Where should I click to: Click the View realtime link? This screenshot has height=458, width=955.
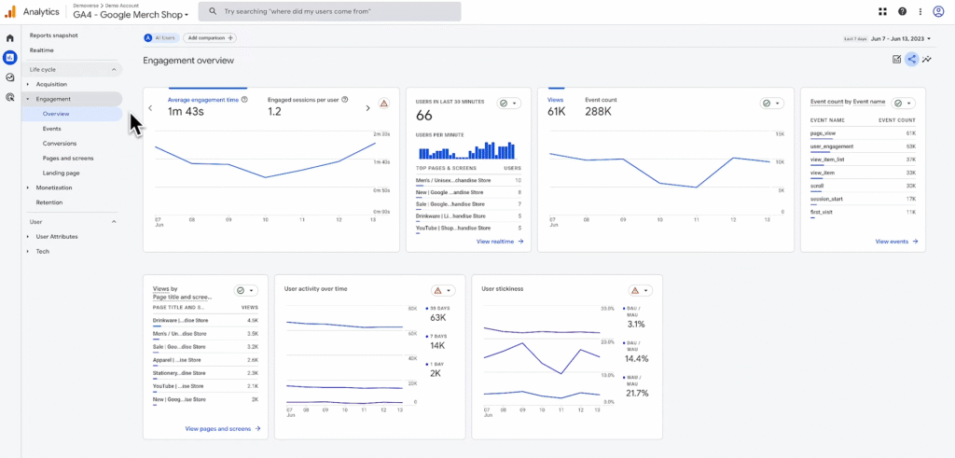500,242
